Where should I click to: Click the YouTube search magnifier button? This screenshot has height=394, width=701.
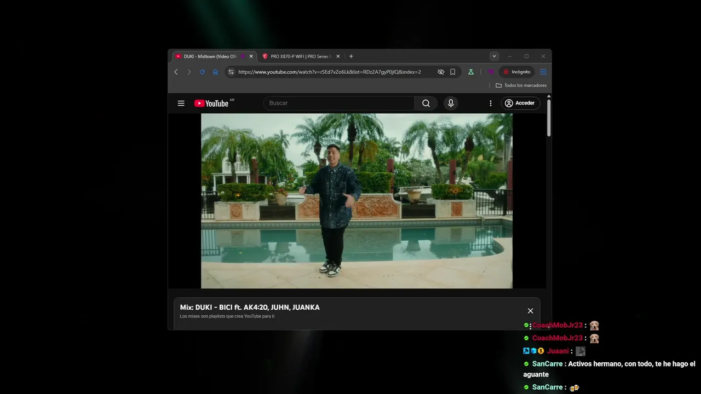tap(426, 103)
